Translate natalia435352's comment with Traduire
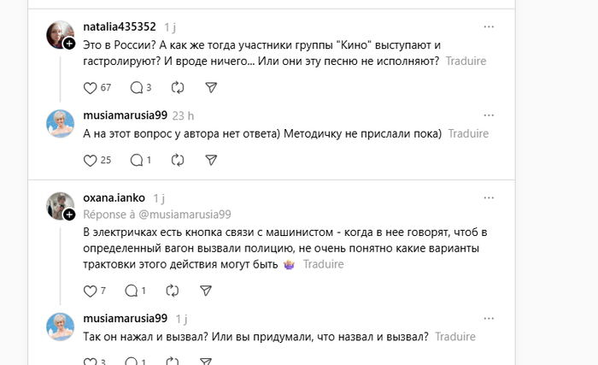 [x=466, y=62]
